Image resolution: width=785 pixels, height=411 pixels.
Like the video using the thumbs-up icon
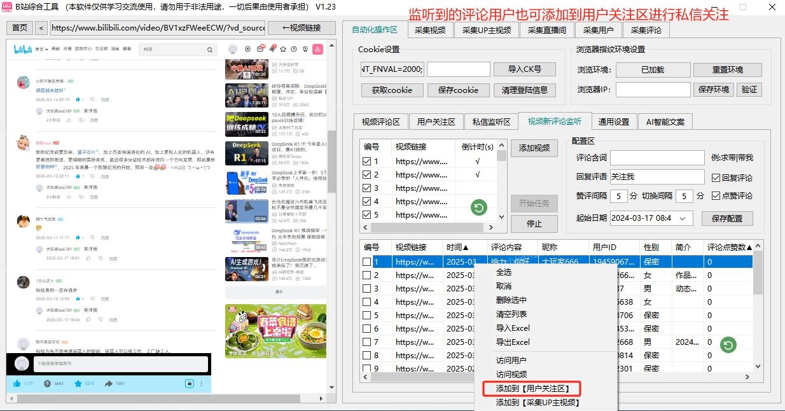pyautogui.click(x=17, y=384)
